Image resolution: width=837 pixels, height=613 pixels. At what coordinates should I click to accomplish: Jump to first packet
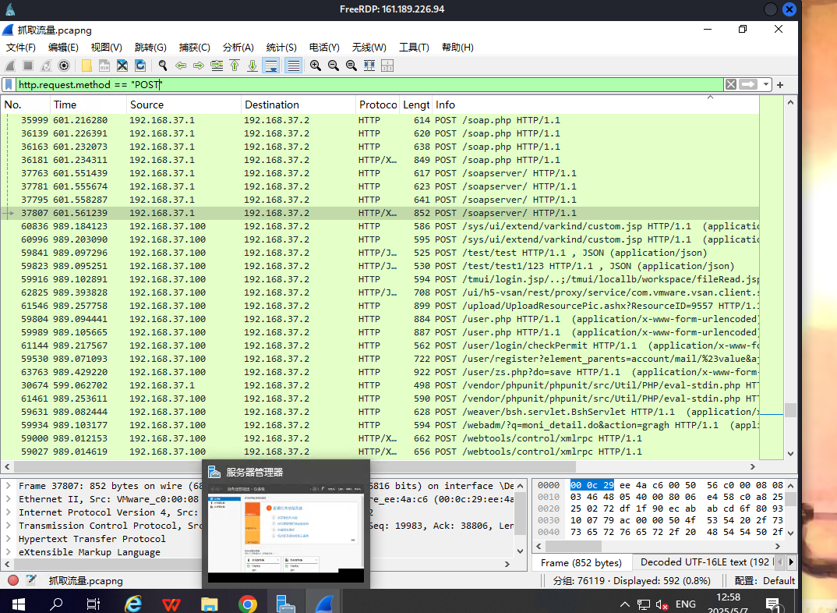click(x=235, y=66)
